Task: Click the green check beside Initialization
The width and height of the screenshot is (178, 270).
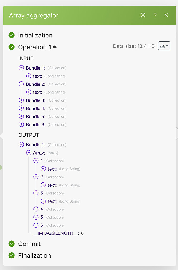Action: [12, 35]
